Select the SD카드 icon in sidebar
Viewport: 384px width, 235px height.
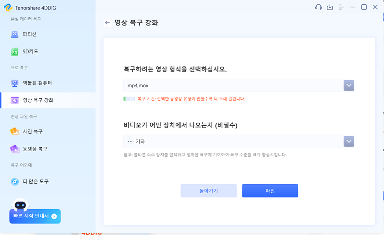point(15,52)
